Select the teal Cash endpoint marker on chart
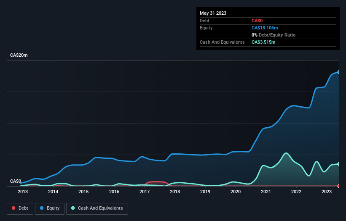Image resolution: width=346 pixels, height=221 pixels. tap(339, 164)
